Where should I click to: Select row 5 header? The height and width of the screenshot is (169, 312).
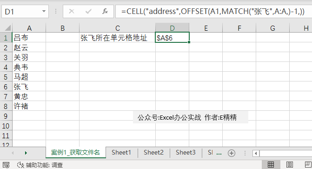[6, 77]
